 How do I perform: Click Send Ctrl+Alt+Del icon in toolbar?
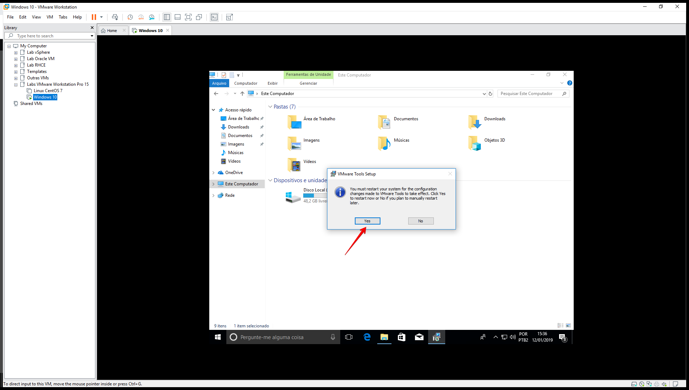(x=115, y=17)
